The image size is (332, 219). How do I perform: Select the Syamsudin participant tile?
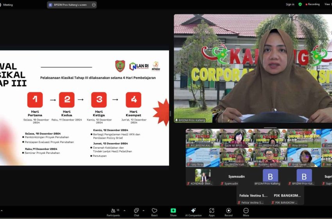click(237, 176)
